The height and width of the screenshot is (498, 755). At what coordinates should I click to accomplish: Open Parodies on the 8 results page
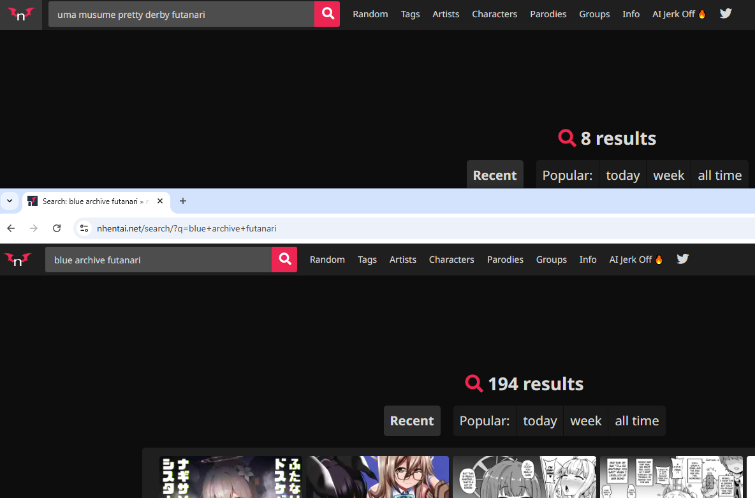548,15
